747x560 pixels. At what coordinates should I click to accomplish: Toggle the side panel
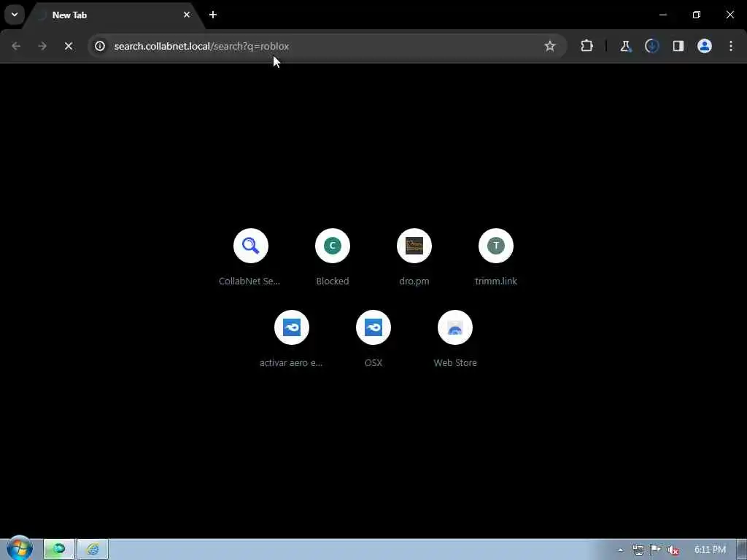[678, 46]
